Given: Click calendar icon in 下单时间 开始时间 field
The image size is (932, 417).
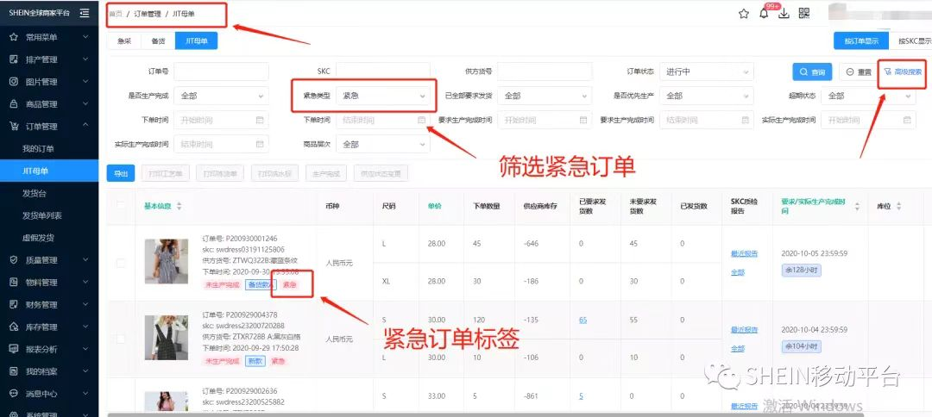Looking at the screenshot, I should tap(260, 120).
